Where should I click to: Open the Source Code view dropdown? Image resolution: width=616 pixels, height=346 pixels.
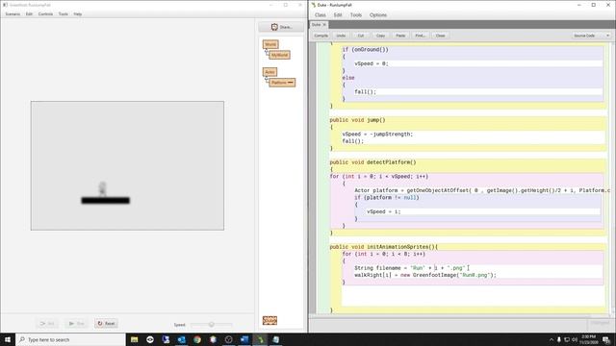click(x=591, y=36)
